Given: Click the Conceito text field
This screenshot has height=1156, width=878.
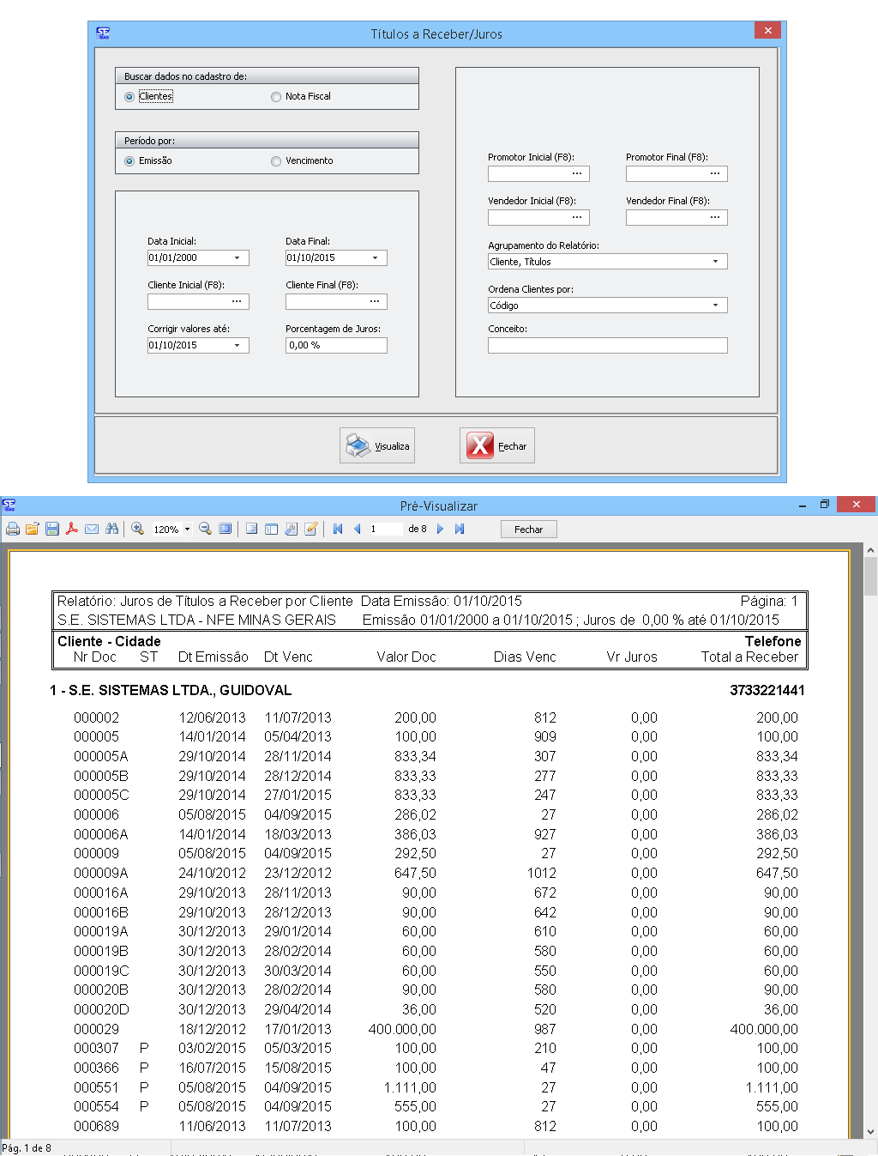Looking at the screenshot, I should [607, 345].
